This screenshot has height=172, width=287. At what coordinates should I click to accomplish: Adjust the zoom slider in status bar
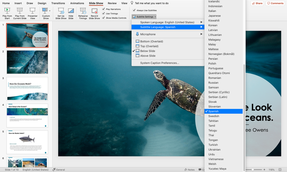point(253,170)
